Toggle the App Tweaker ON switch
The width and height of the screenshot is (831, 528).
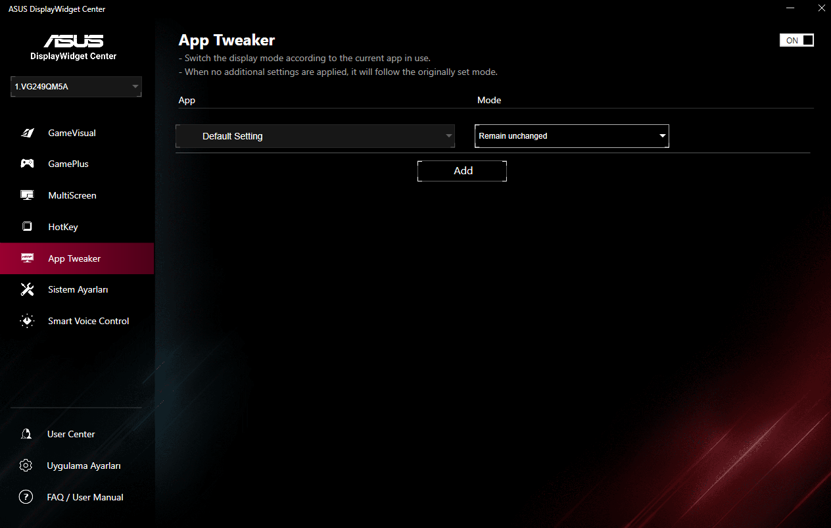click(797, 40)
